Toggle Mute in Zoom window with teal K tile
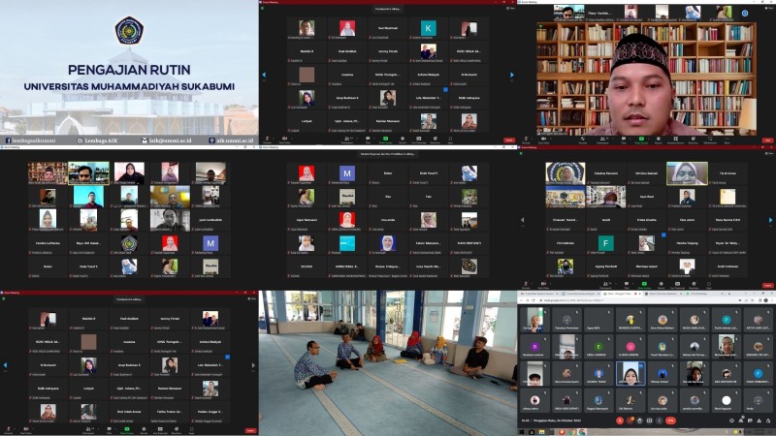Image resolution: width=776 pixels, height=436 pixels. [266, 140]
